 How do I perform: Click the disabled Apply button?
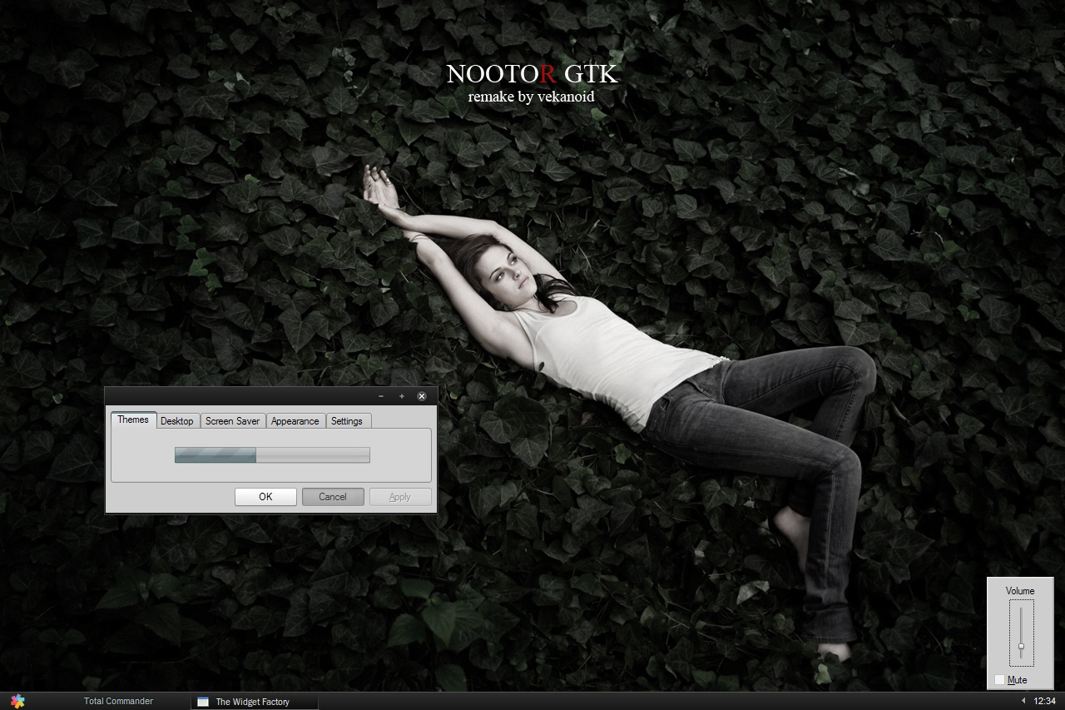click(x=399, y=496)
